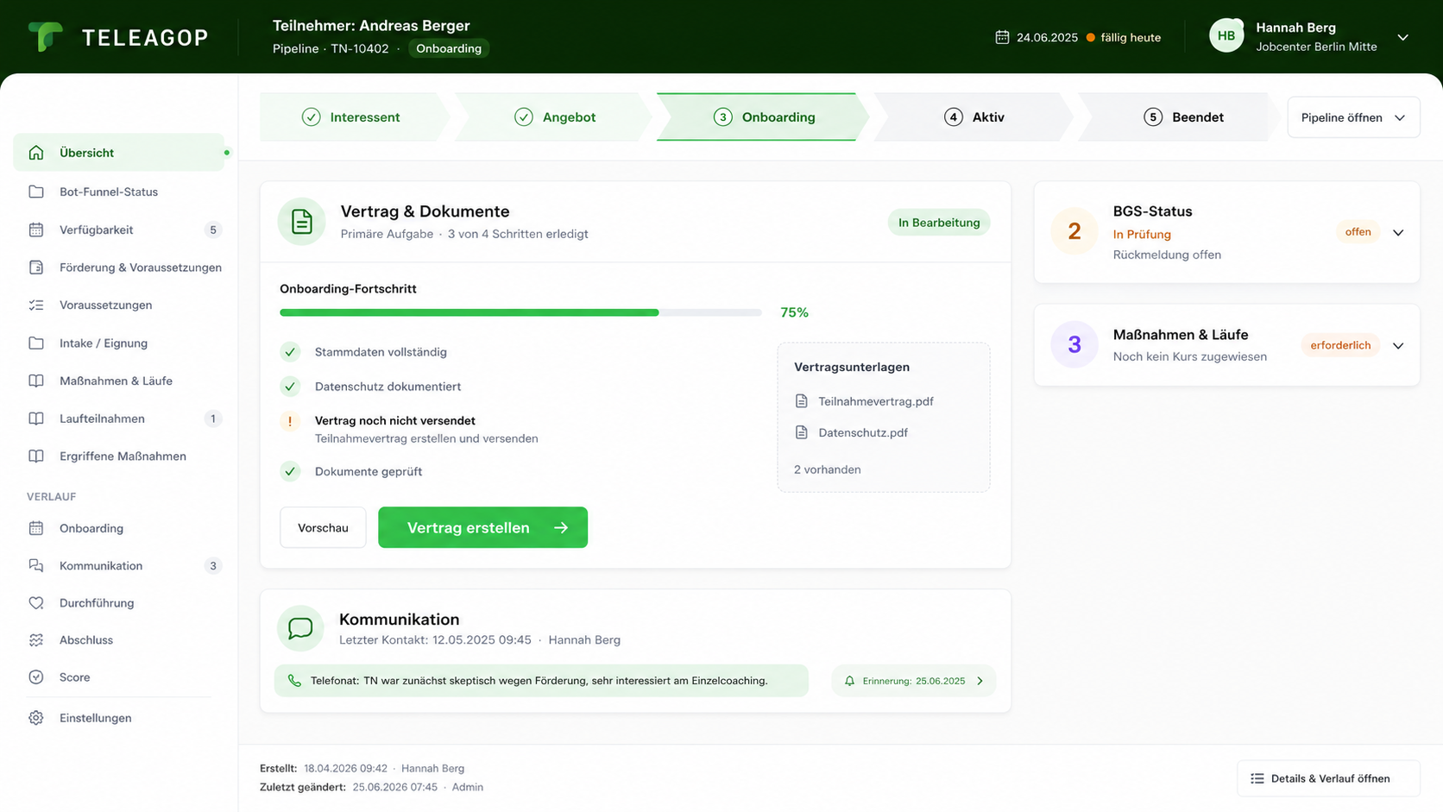This screenshot has width=1443, height=812.
Task: Click the check mark beside Datenschutz dokumentiert
Action: click(290, 387)
